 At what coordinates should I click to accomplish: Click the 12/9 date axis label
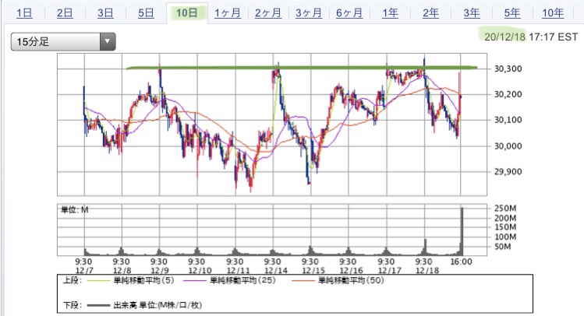(159, 270)
